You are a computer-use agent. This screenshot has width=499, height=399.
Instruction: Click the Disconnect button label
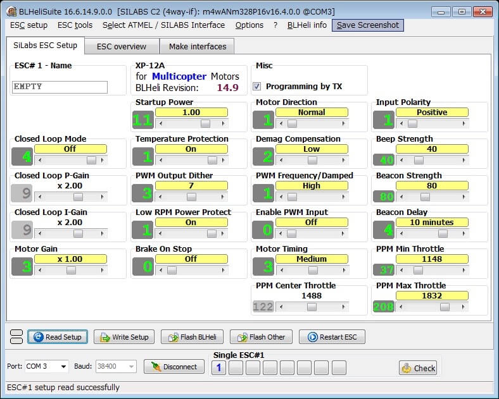[180, 367]
